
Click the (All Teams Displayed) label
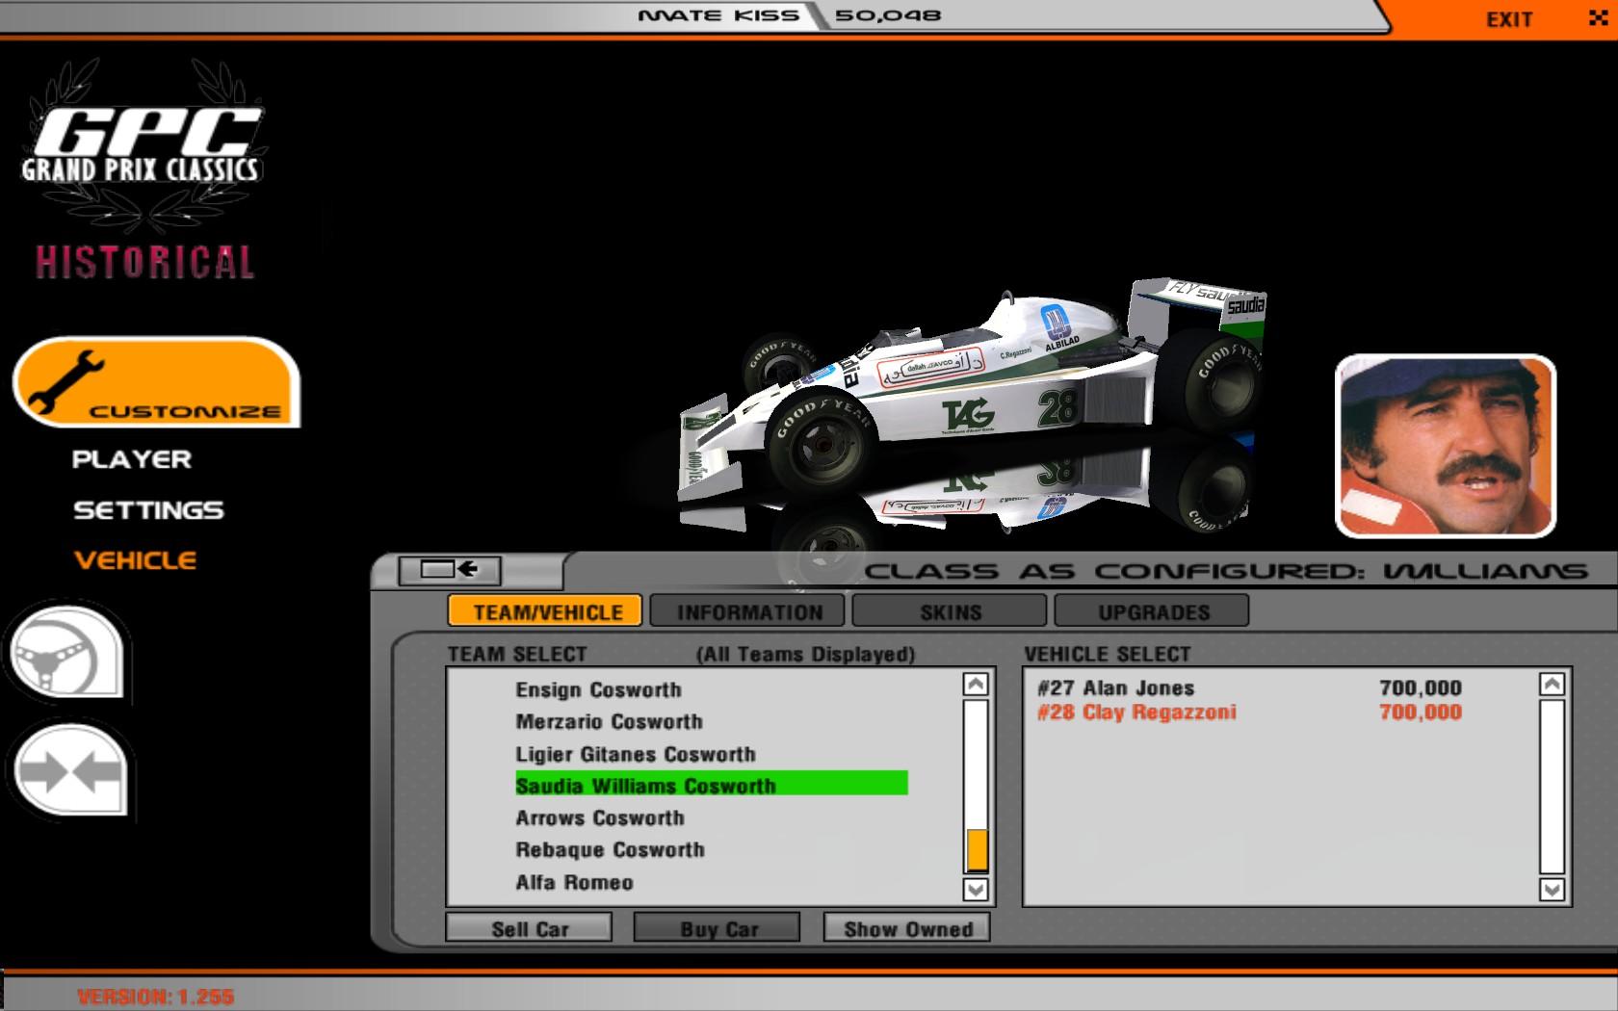click(805, 654)
